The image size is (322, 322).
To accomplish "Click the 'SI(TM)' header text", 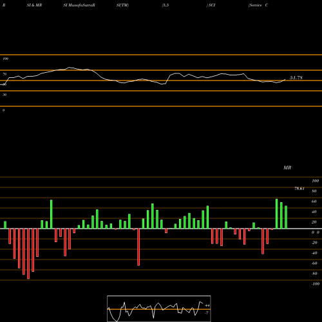I will point(122,5).
